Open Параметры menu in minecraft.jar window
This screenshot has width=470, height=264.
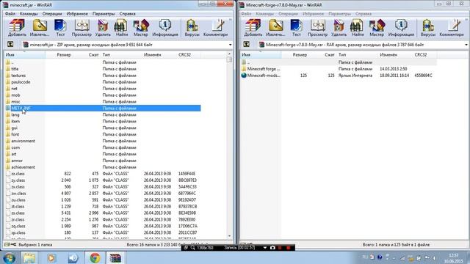click(104, 14)
